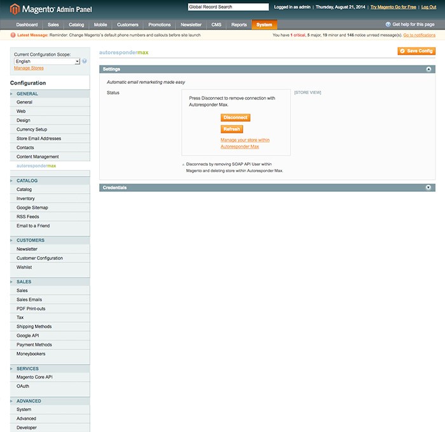Image resolution: width=445 pixels, height=432 pixels.
Task: Open the System menu
Action: pyautogui.click(x=264, y=25)
